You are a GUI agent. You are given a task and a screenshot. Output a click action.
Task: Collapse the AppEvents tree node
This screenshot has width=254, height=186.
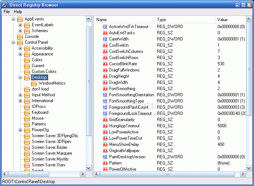point(13,19)
